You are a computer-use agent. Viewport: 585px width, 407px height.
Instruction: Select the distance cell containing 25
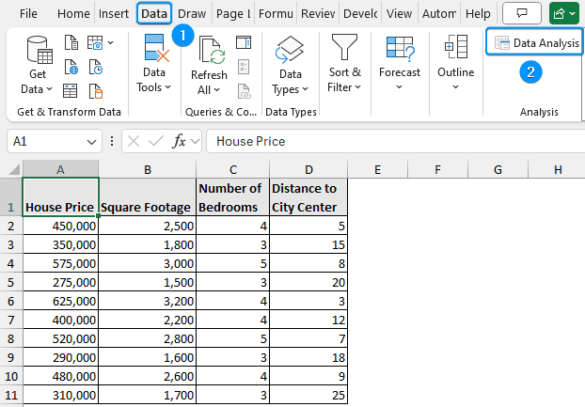308,395
